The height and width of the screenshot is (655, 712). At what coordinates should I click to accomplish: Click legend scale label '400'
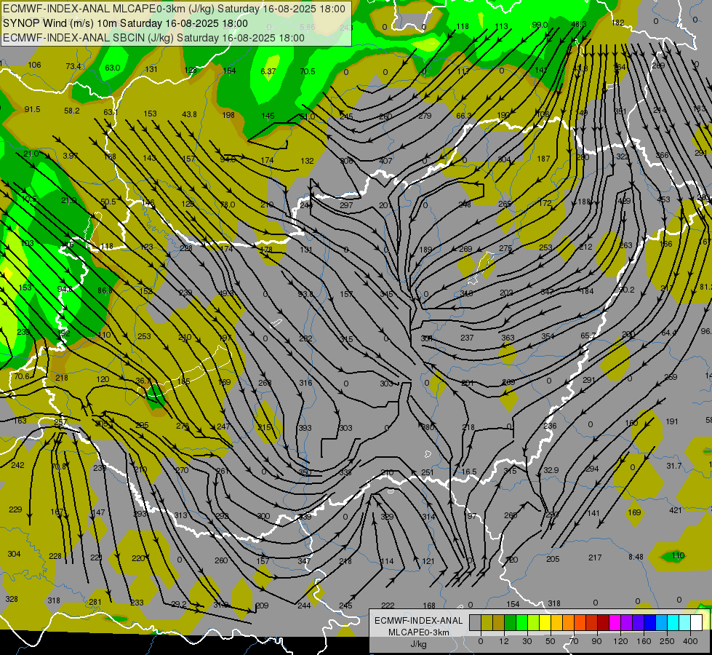(690, 641)
